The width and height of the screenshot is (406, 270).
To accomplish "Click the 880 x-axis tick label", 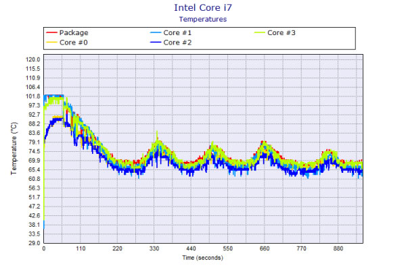I will [x=338, y=248].
